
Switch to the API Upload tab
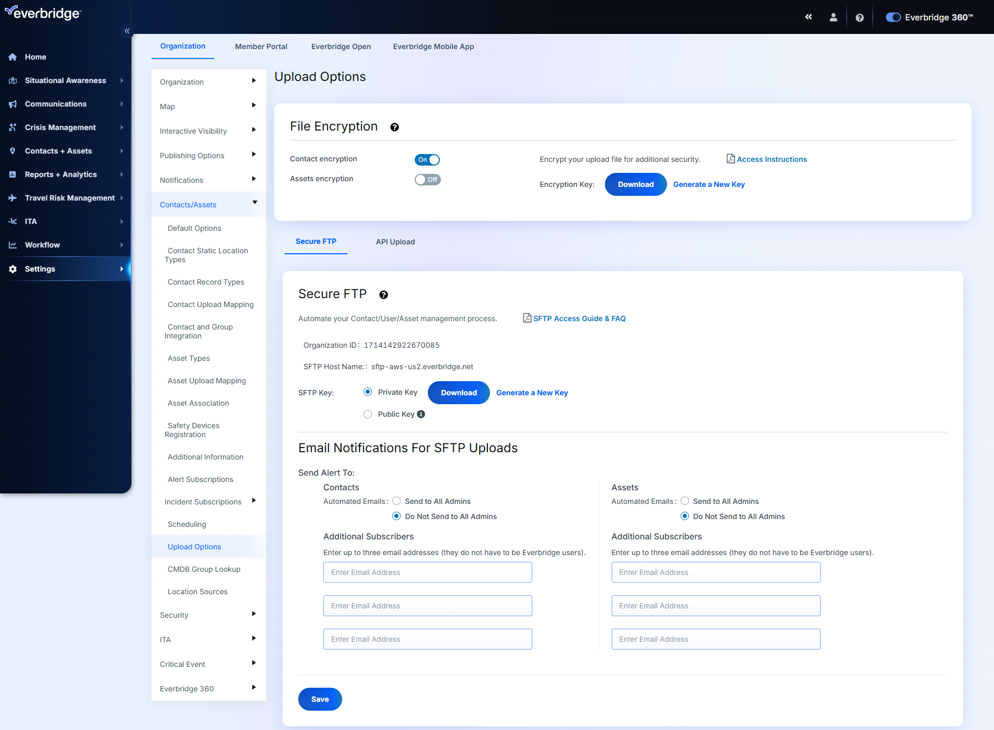click(395, 242)
